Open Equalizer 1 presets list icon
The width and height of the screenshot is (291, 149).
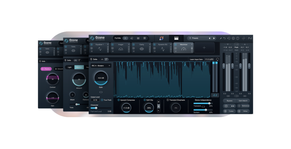pos(92,51)
